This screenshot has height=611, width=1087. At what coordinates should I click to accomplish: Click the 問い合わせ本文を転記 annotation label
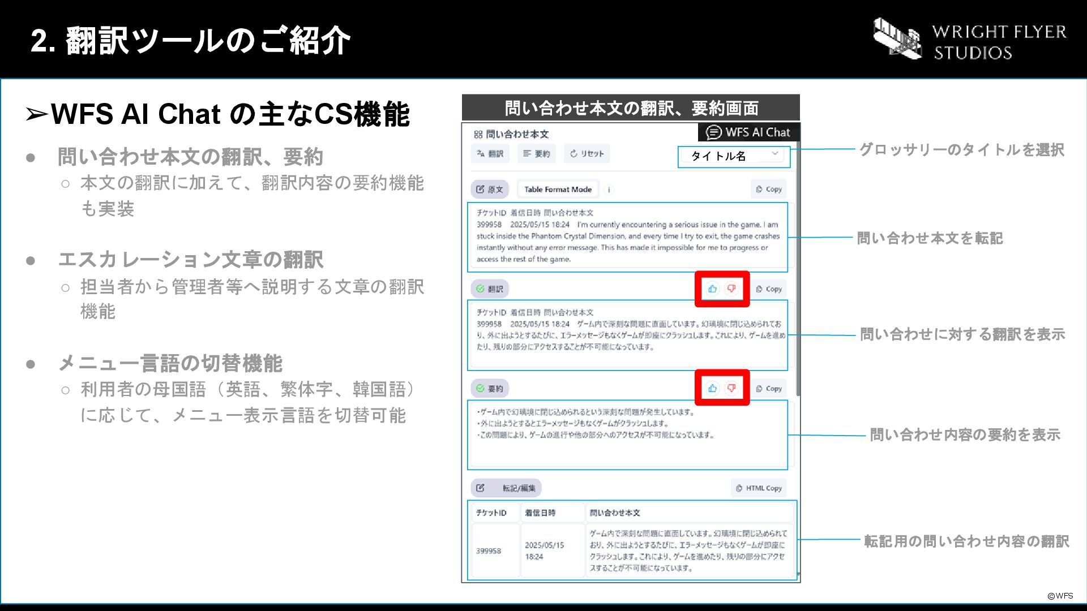(x=930, y=238)
